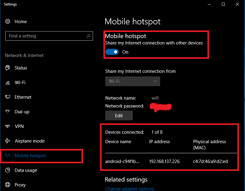Select Network & Internet section heading
Screen dimensions: 245x191
pyautogui.click(x=24, y=55)
